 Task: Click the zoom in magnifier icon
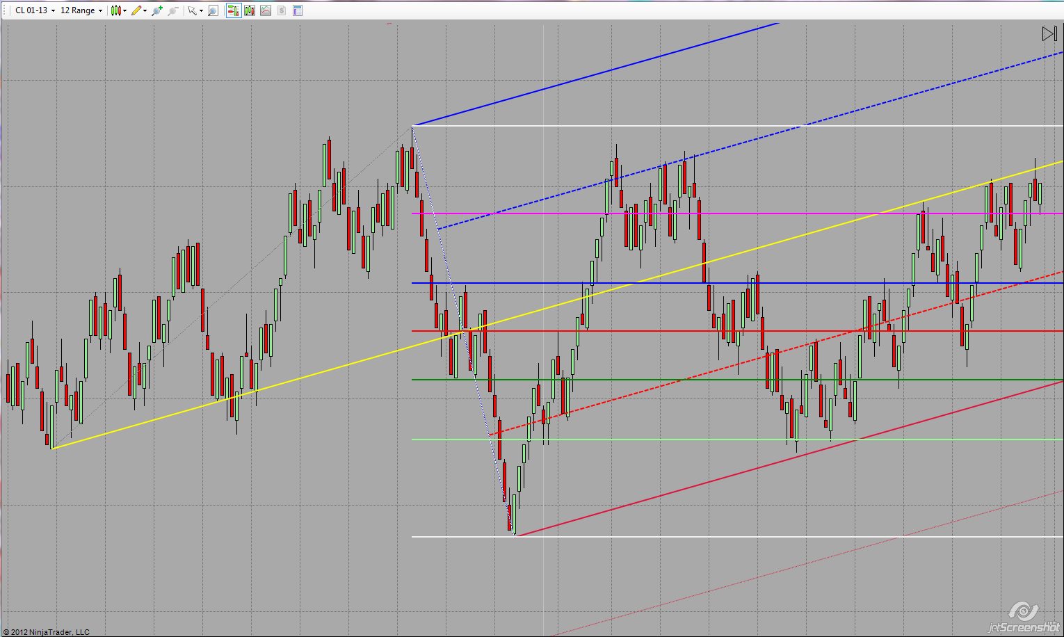(157, 10)
